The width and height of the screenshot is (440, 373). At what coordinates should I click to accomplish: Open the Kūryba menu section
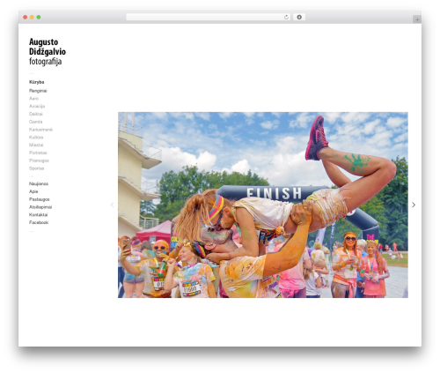click(x=36, y=82)
